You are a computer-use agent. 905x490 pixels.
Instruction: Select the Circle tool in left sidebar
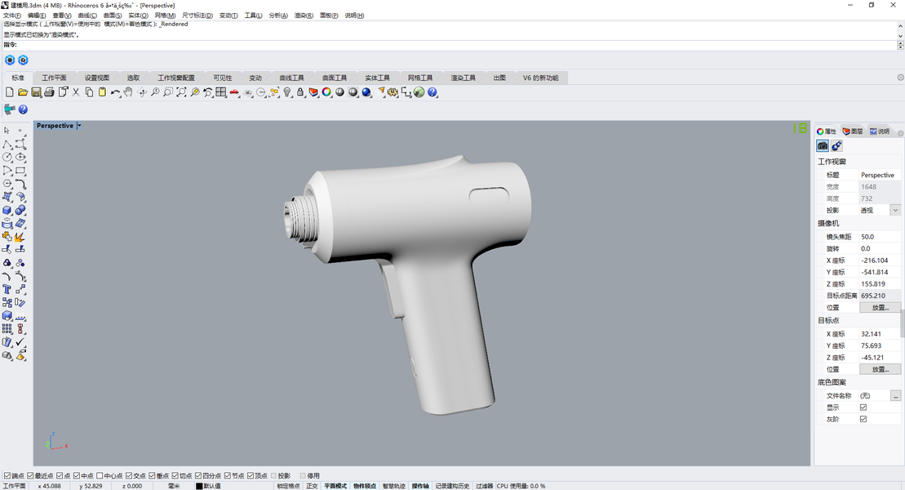click(7, 157)
